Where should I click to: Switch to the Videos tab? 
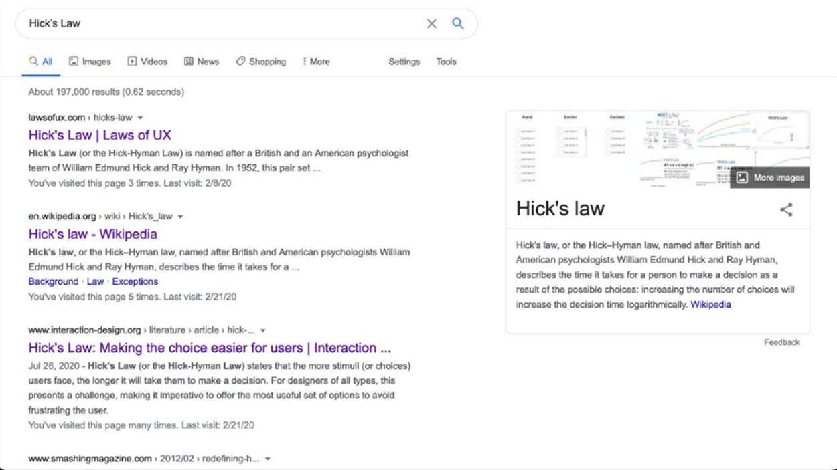click(147, 62)
